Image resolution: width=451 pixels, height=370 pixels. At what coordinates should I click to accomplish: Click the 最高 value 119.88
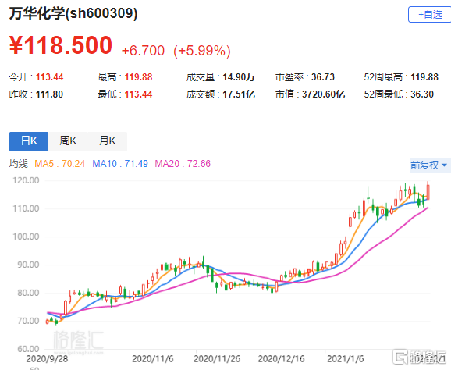pos(138,77)
